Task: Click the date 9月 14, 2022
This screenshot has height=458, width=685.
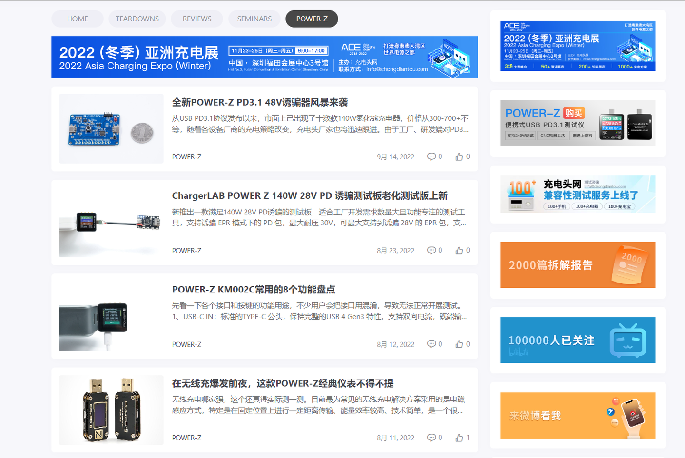Action: pos(395,157)
